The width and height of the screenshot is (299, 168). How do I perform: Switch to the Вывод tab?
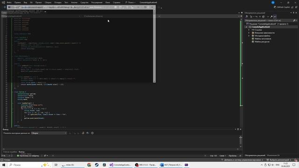pos(21,152)
